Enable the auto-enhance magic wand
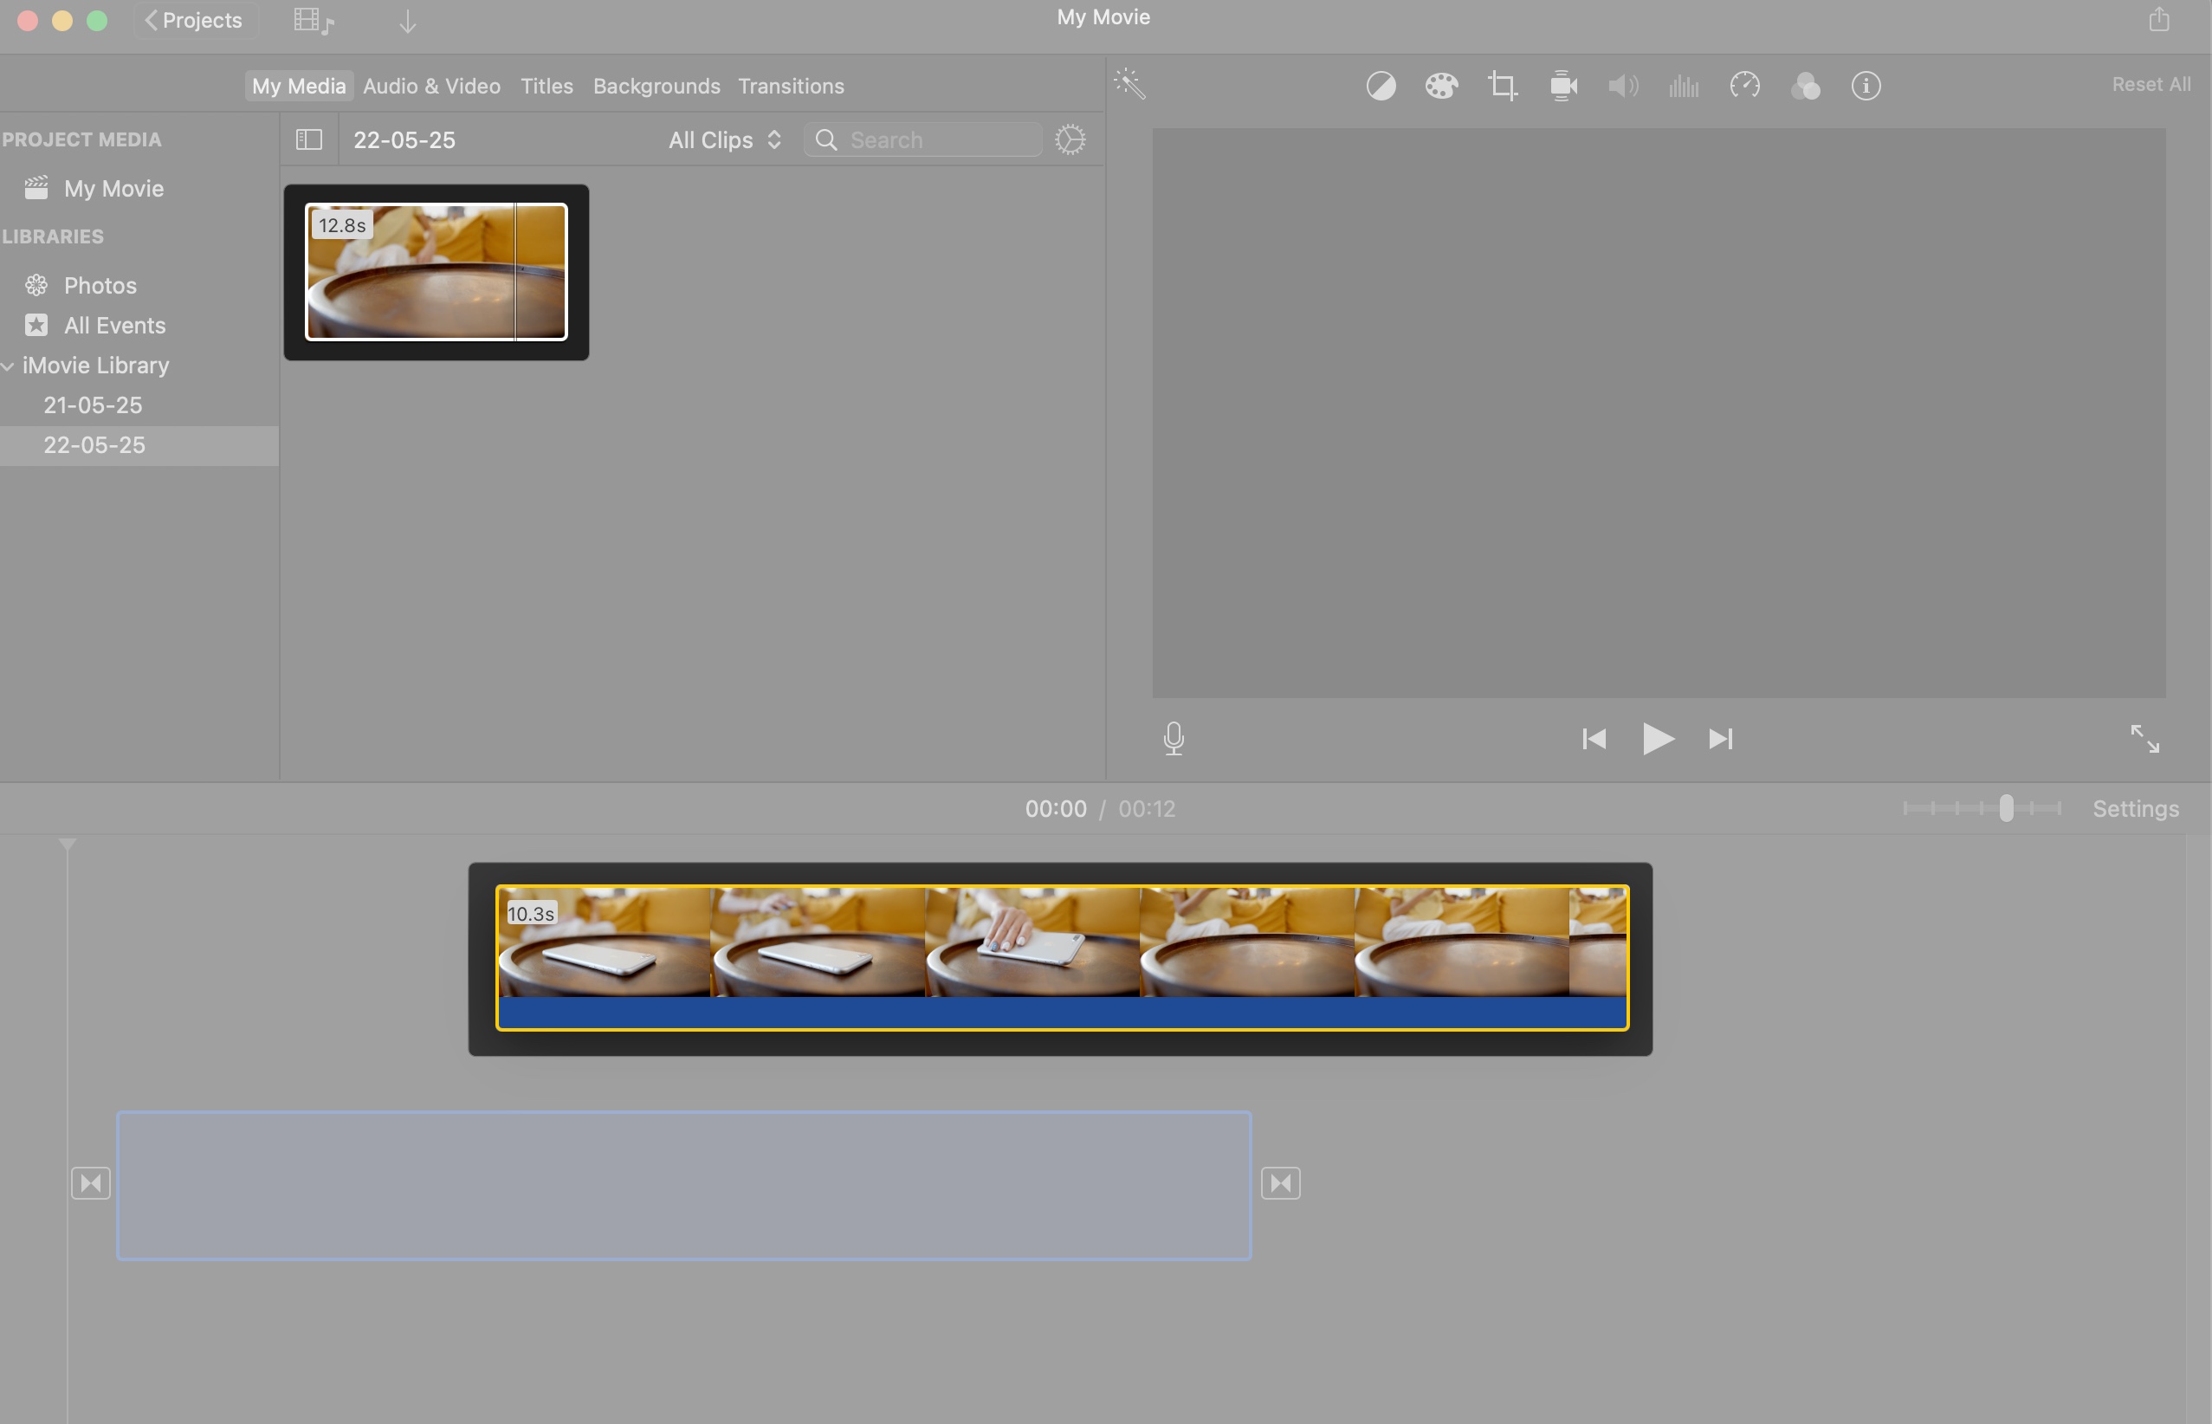The image size is (2212, 1424). [x=1131, y=83]
